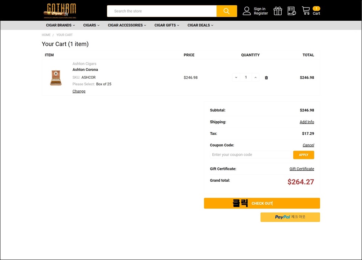This screenshot has height=260, width=362.
Task: Open the order status list icon
Action: point(291,11)
